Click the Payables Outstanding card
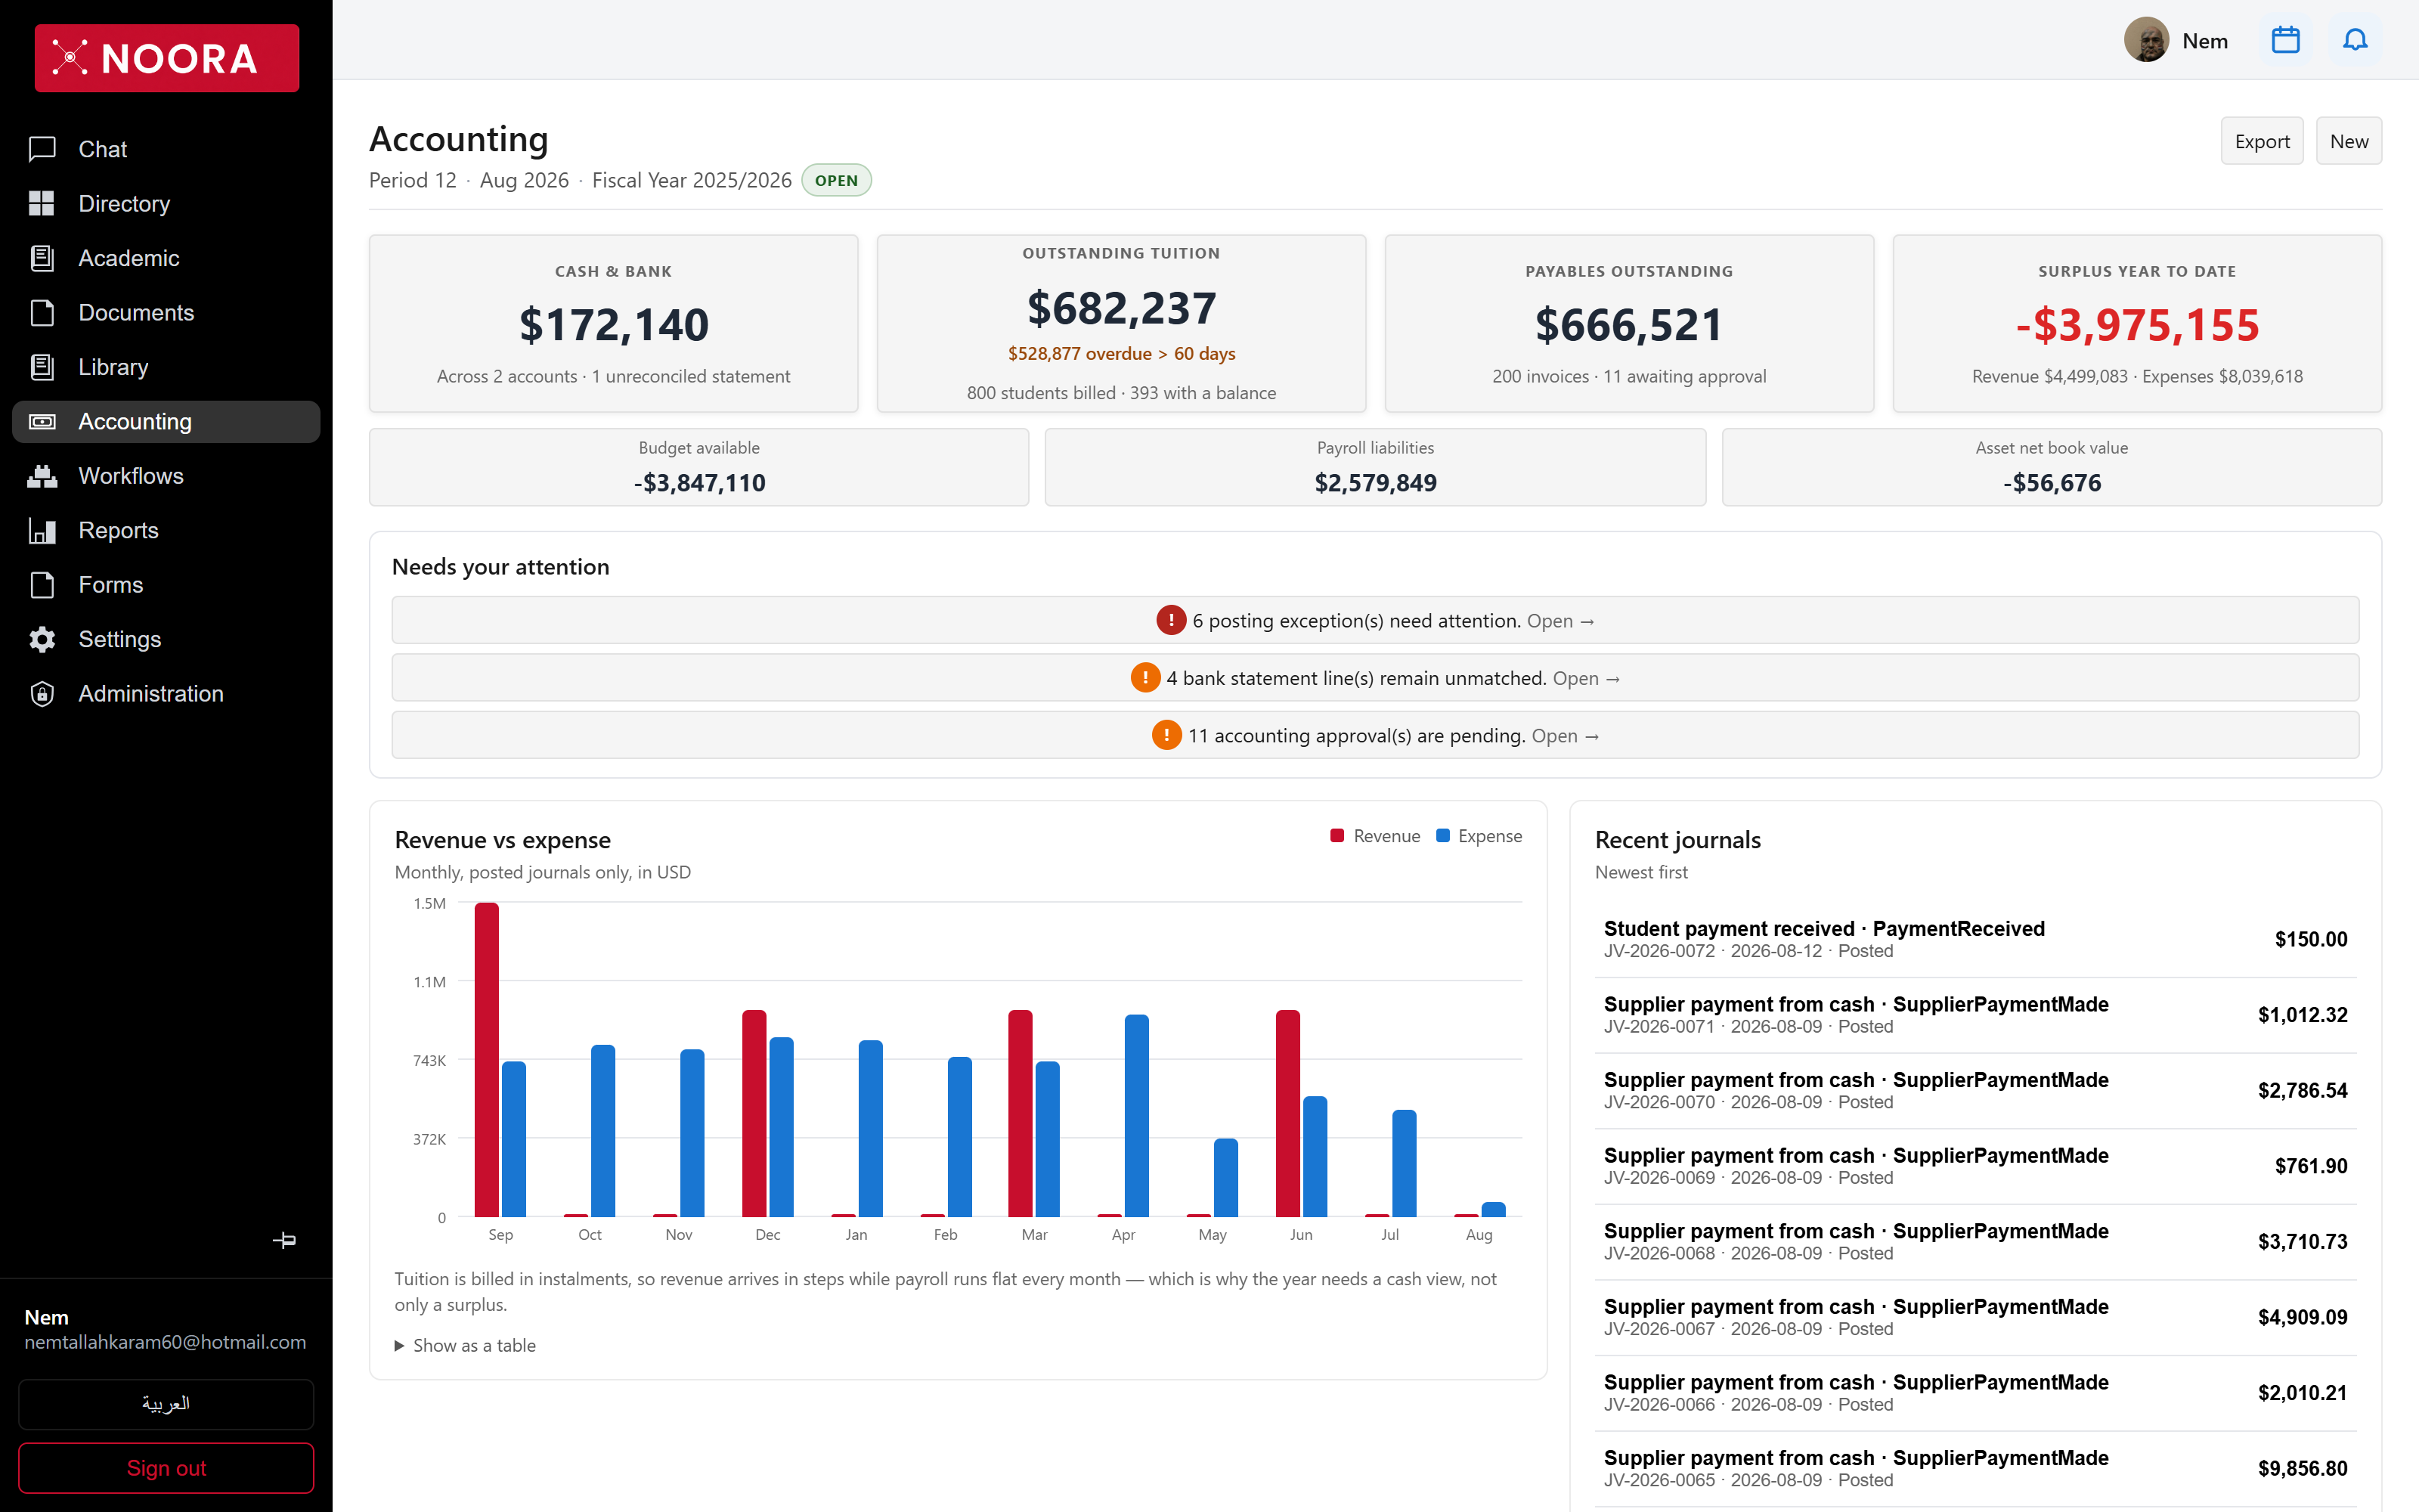Viewport: 2419px width, 1512px height. [x=1629, y=323]
